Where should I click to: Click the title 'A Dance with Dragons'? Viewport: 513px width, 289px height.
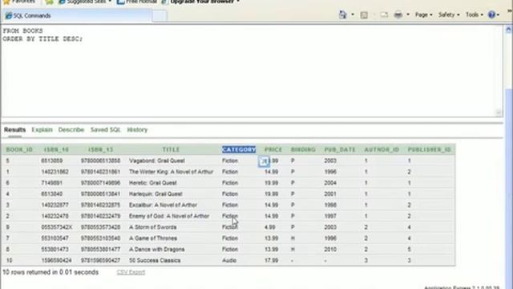157,250
